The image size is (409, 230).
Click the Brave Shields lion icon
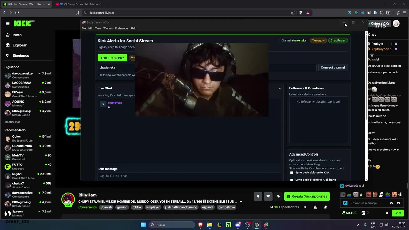coord(301,13)
